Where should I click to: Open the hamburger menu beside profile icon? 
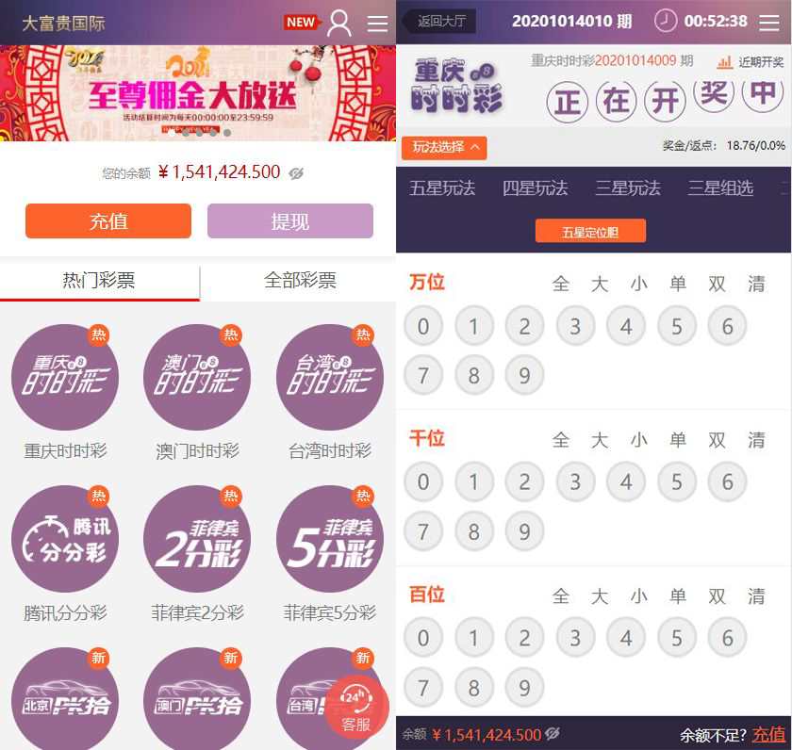[377, 24]
